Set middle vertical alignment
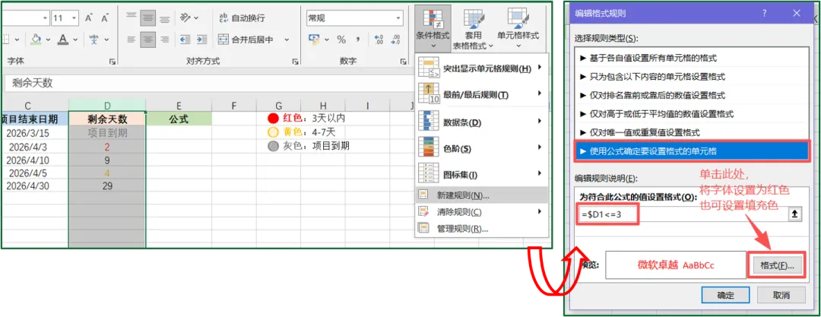 [x=148, y=17]
